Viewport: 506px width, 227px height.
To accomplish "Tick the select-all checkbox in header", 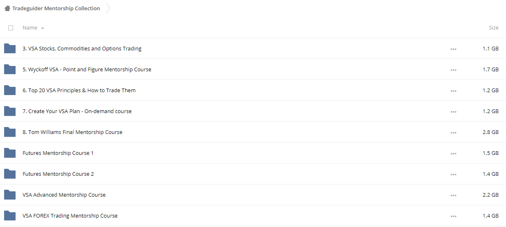I will [x=11, y=28].
